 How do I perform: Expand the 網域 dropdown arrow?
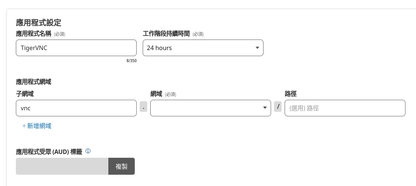[x=265, y=108]
